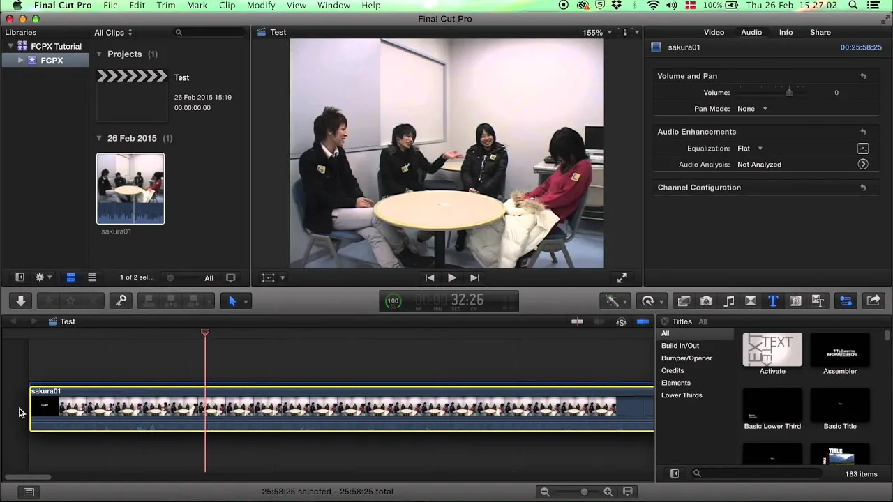
Task: Open the Themes browser icon
Action: [818, 301]
